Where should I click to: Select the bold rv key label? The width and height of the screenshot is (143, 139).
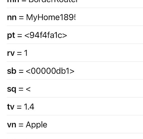point(11,54)
